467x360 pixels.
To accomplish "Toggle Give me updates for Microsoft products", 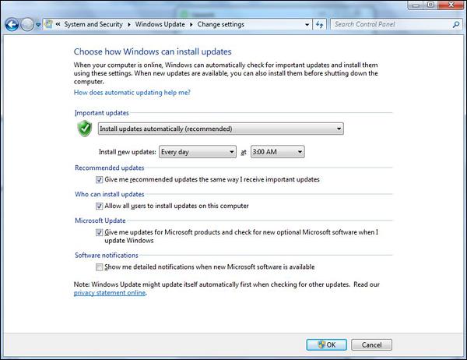I will pyautogui.click(x=99, y=232).
